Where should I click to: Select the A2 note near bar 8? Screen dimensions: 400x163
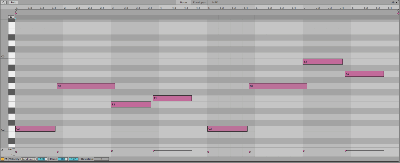click(x=364, y=74)
